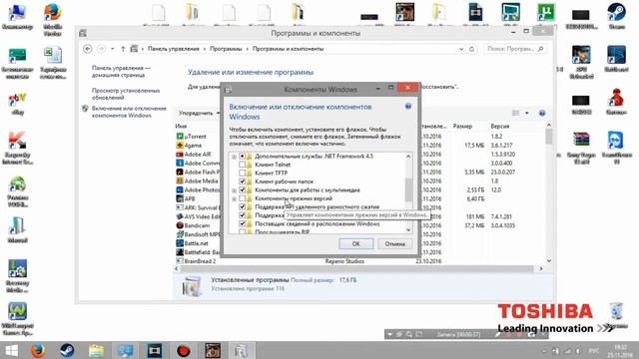639x359 pixels.
Task: Click help icon in Windows Components dialog
Action: click(408, 107)
